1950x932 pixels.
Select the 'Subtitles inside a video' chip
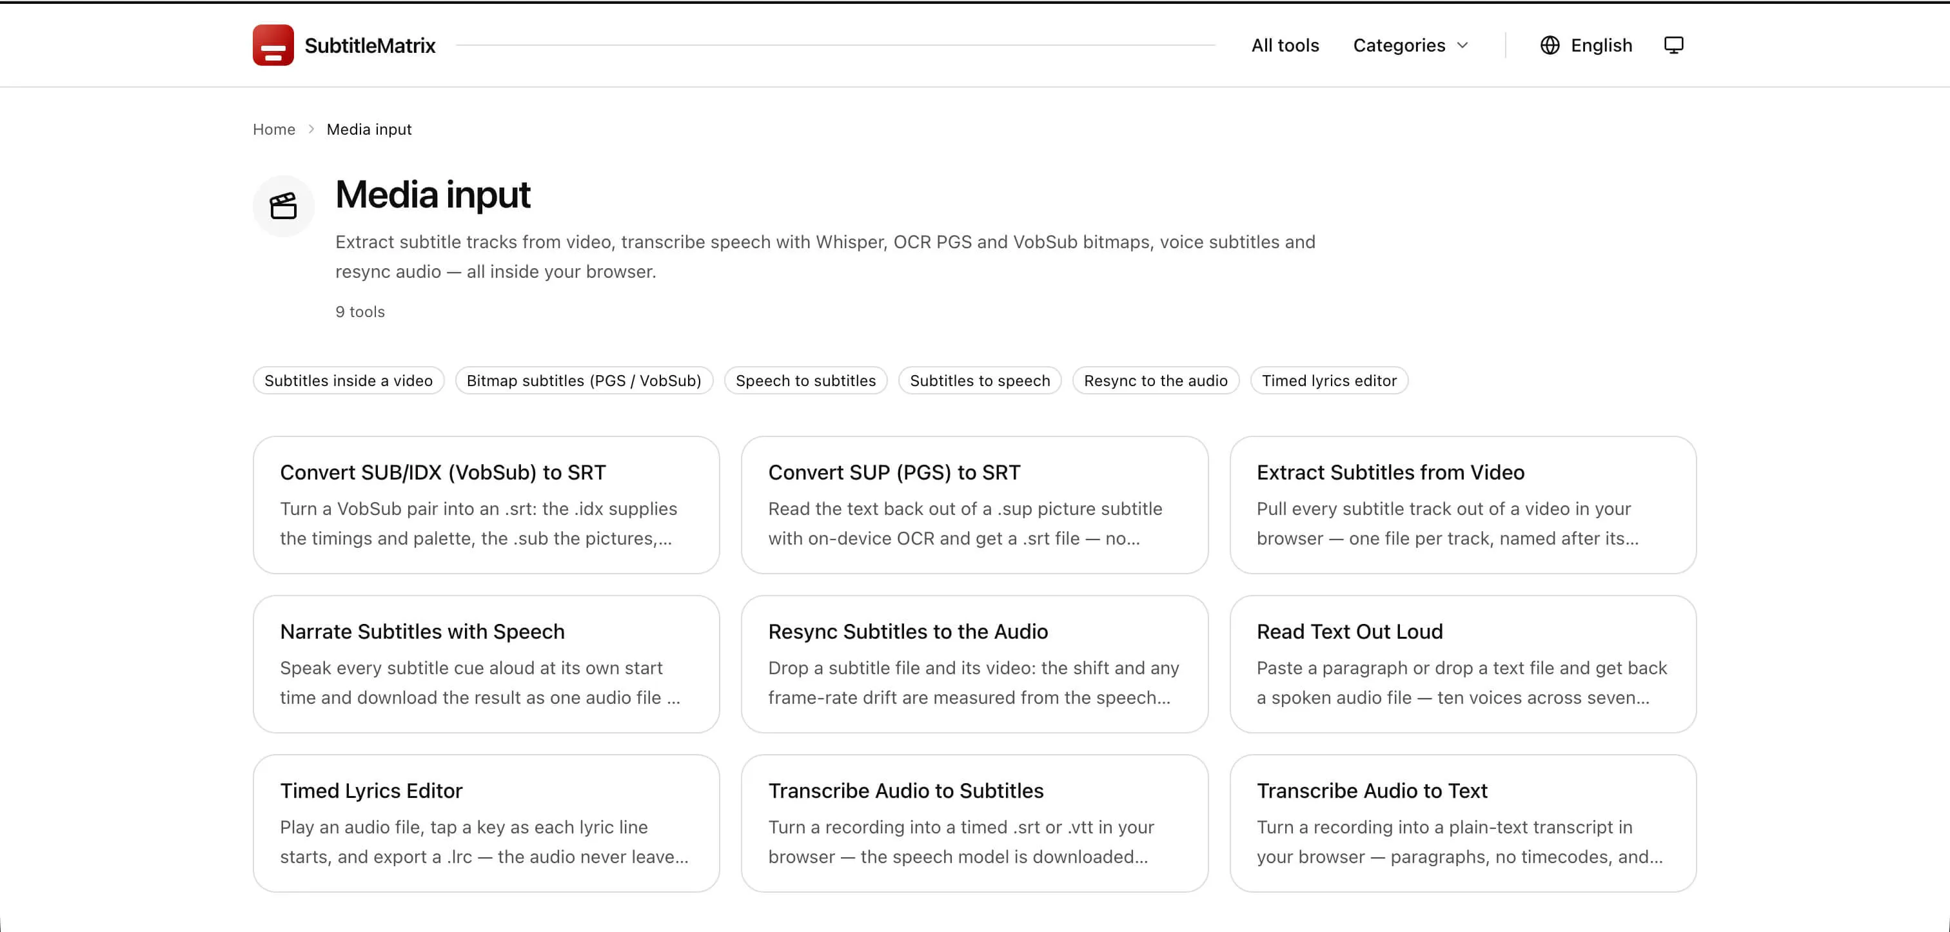click(x=348, y=380)
